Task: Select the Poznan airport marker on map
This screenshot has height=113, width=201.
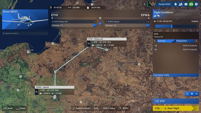Action: (x=18, y=90)
